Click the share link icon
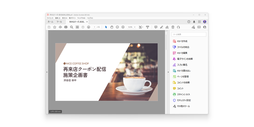Screen dimensions: 254x127 pos(193,27)
